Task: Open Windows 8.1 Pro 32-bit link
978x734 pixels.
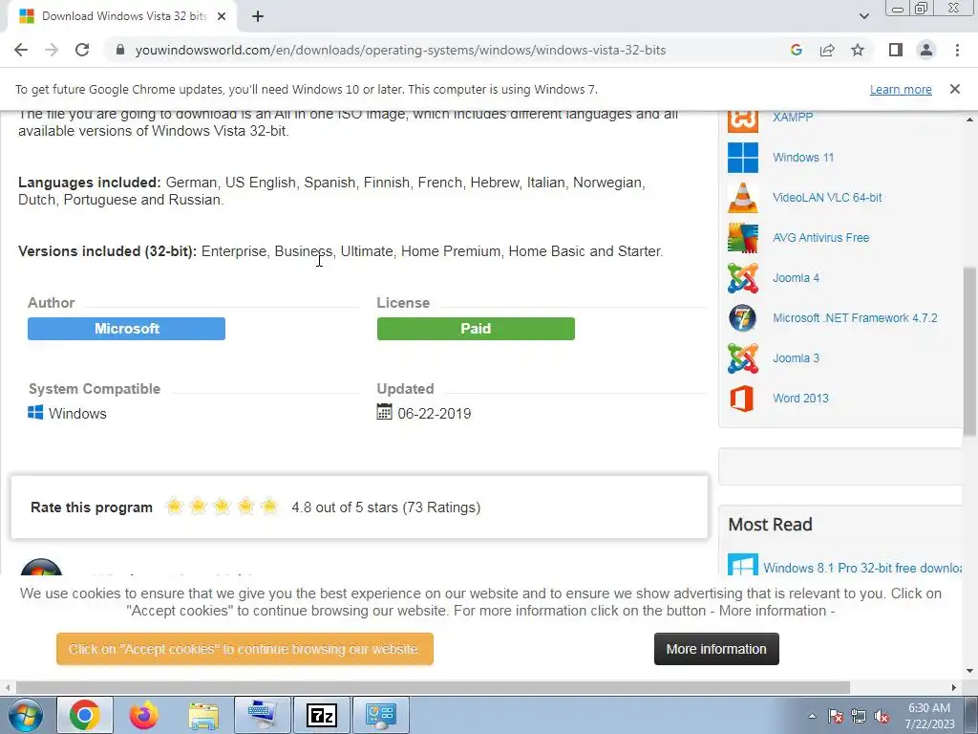Action: tap(862, 568)
